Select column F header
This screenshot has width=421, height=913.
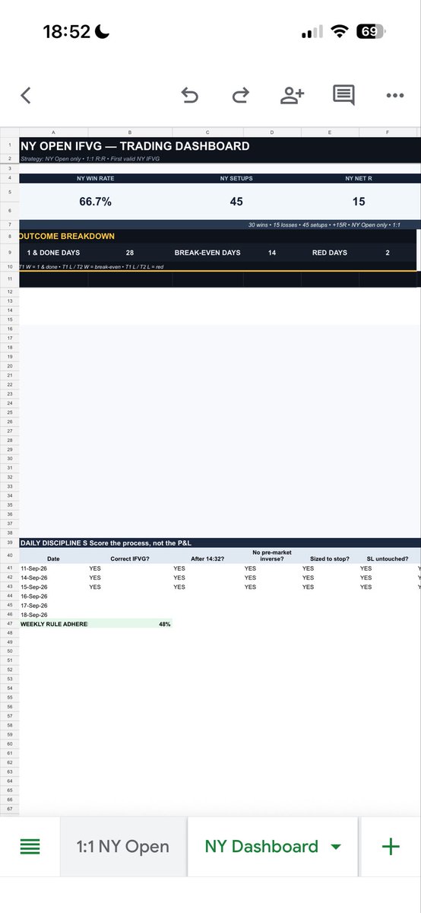[x=388, y=133]
